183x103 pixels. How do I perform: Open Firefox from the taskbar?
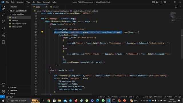(76, 100)
